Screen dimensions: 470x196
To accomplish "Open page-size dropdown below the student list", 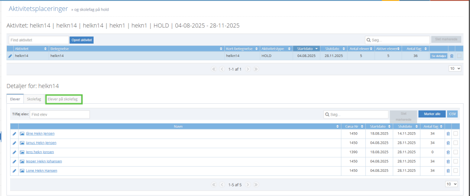I will [452, 184].
